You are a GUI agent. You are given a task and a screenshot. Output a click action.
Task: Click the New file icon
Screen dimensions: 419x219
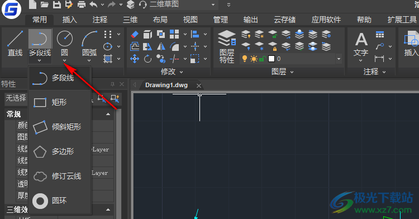tap(32, 4)
